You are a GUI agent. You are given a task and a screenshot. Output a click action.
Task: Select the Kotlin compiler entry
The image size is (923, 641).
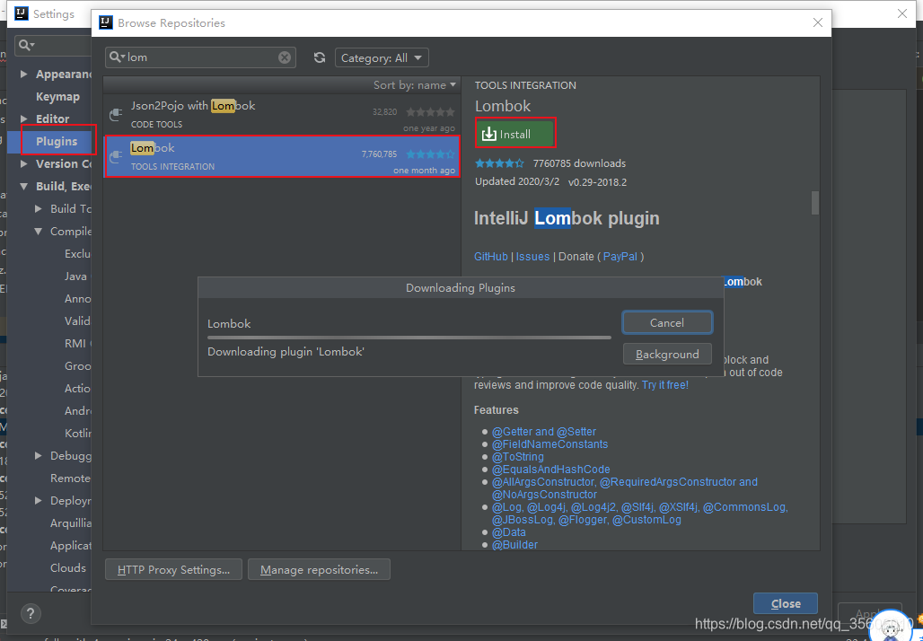tap(78, 434)
